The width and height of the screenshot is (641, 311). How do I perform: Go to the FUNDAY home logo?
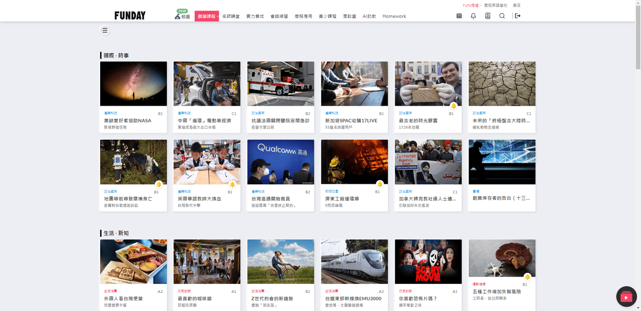[130, 16]
